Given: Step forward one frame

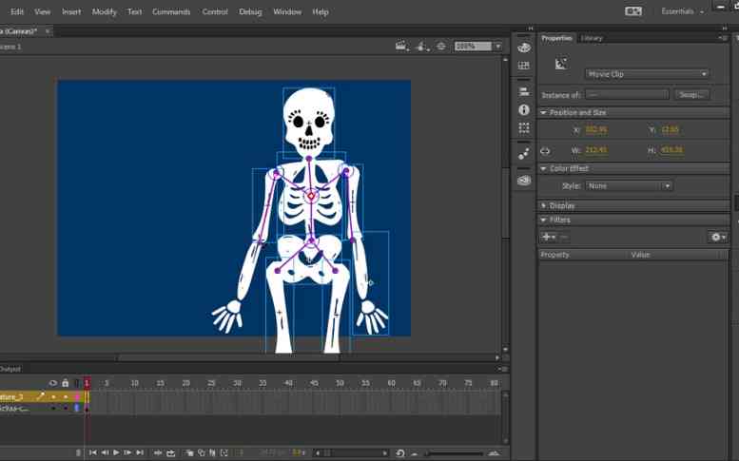Looking at the screenshot, I should point(127,452).
